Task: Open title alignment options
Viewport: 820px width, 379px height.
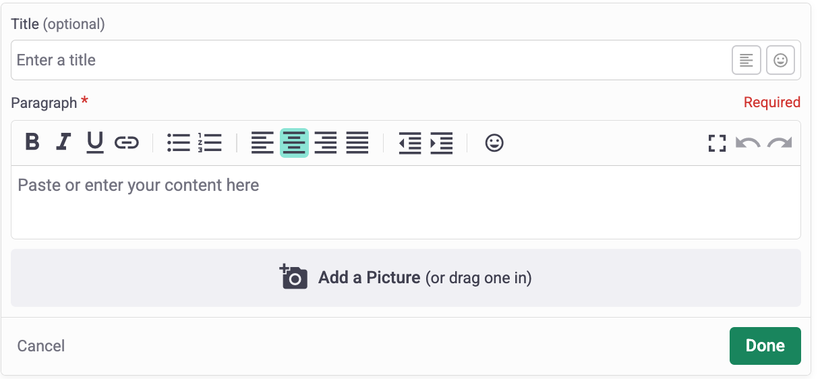Action: pyautogui.click(x=746, y=60)
